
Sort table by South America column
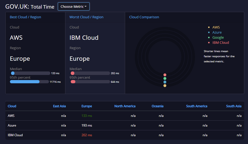coord(197,106)
